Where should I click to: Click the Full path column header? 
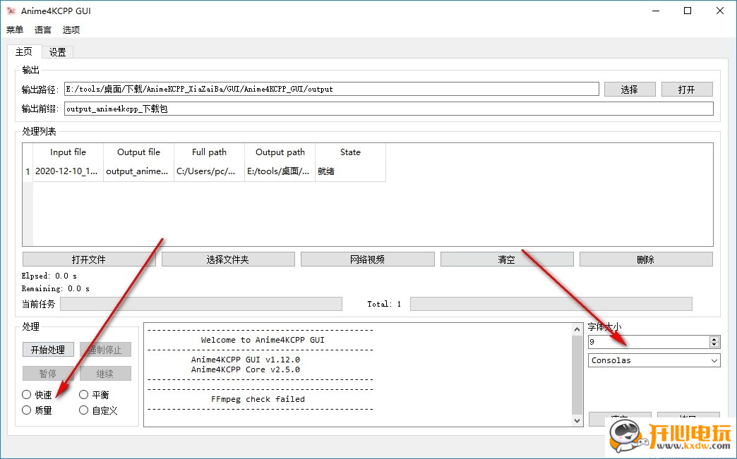(209, 152)
